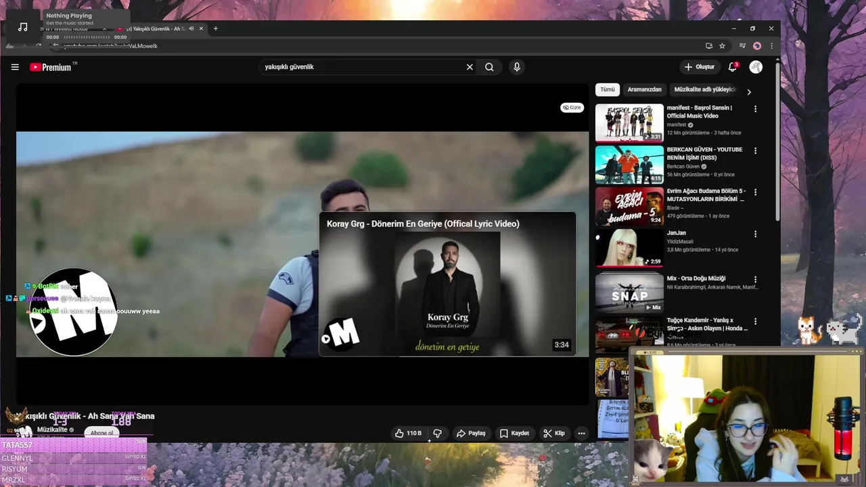The width and height of the screenshot is (866, 487).
Task: Subscribe with the Abone ol button
Action: [102, 433]
